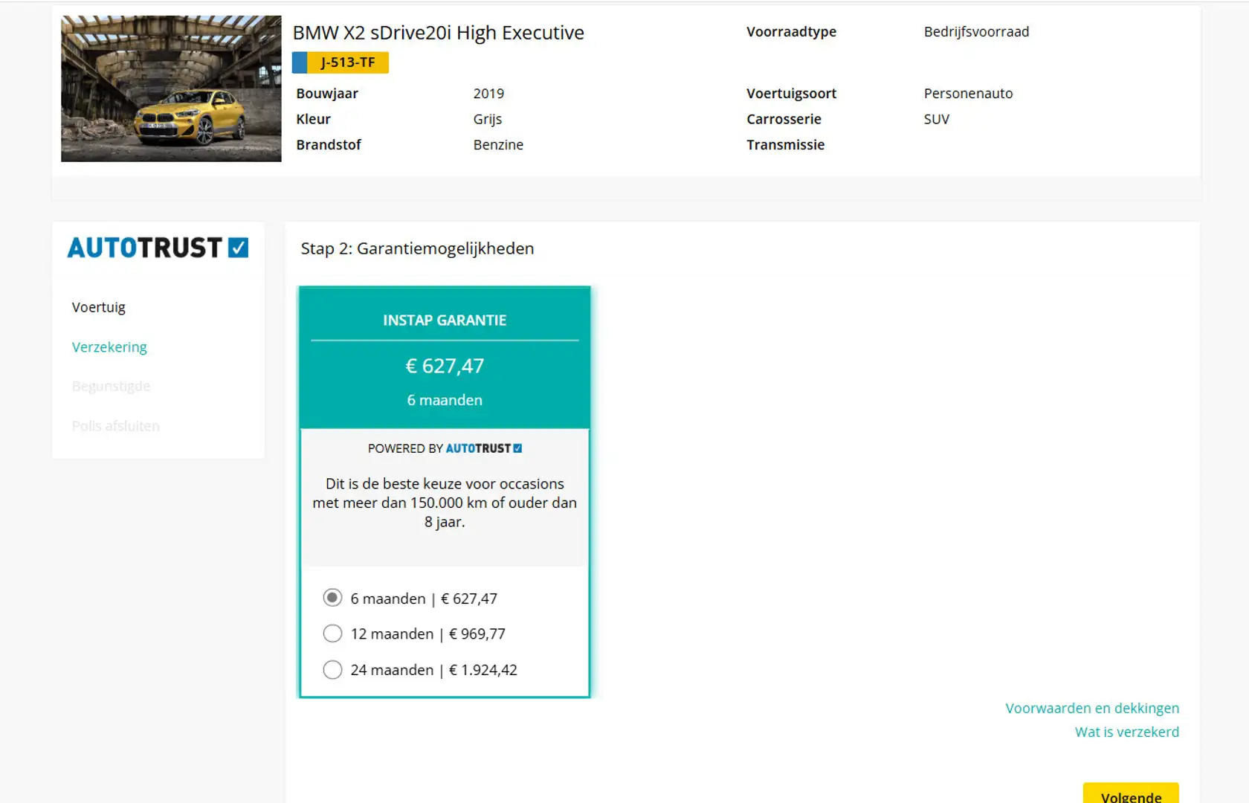Click the AutoTrust logo in sidebar
1249x803 pixels.
158,248
